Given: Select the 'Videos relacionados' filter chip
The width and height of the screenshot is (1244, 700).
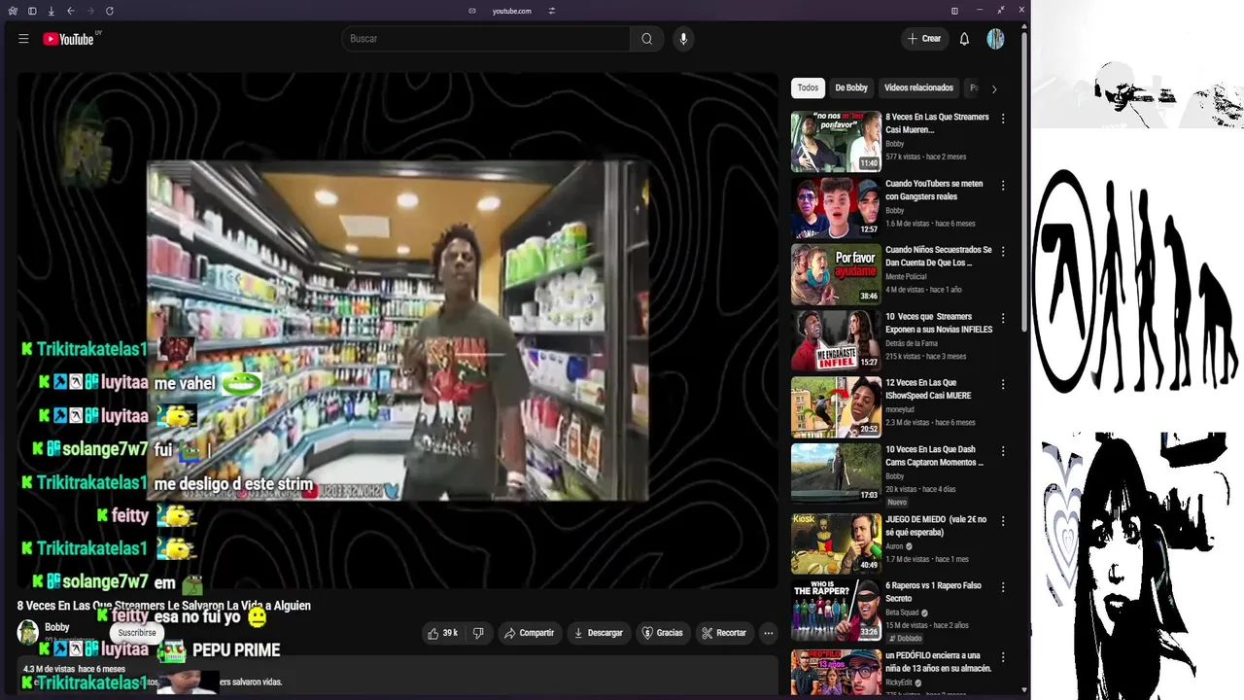Looking at the screenshot, I should pos(918,88).
